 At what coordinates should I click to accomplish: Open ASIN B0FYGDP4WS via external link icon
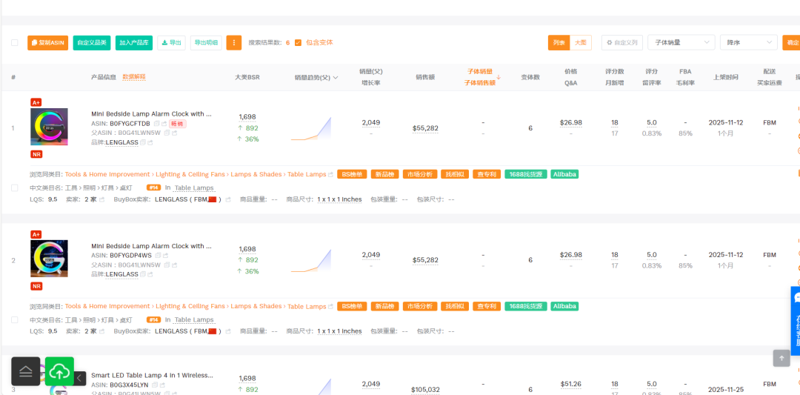click(x=164, y=256)
